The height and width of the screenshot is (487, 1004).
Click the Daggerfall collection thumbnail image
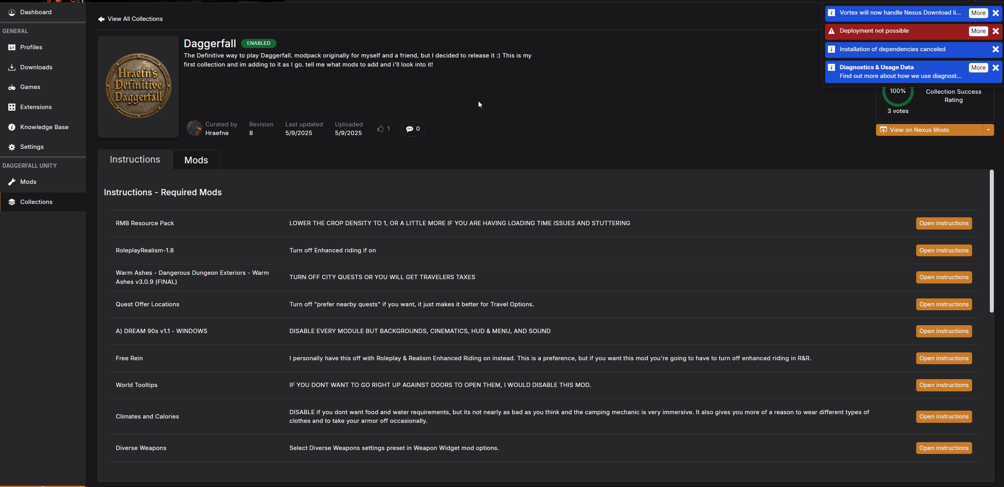point(138,87)
